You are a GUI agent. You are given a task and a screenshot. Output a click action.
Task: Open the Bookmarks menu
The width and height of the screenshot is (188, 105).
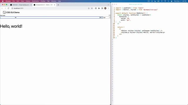35,1
